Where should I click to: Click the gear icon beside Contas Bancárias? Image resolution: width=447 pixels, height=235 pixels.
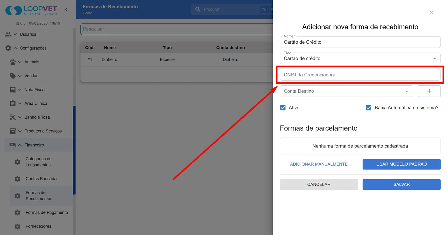click(x=17, y=179)
